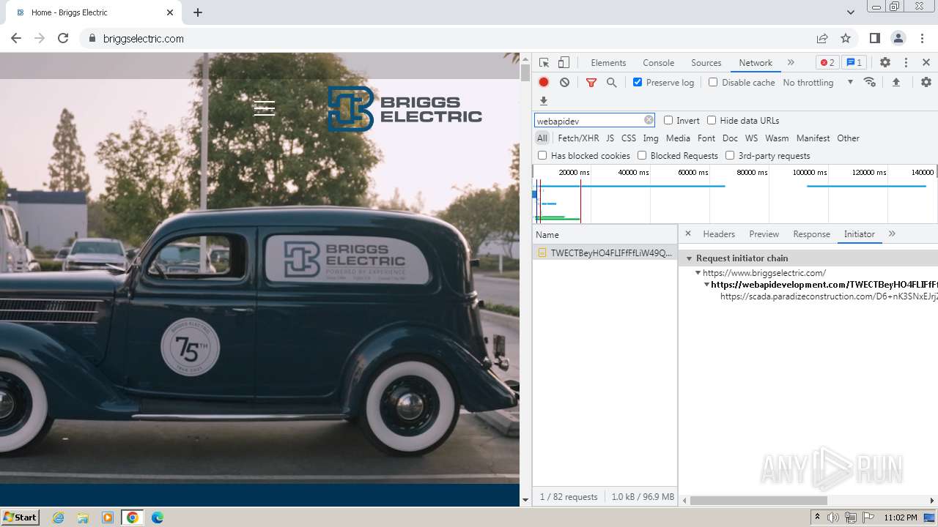The height and width of the screenshot is (527, 938).
Task: Open Network settings gear
Action: (926, 82)
